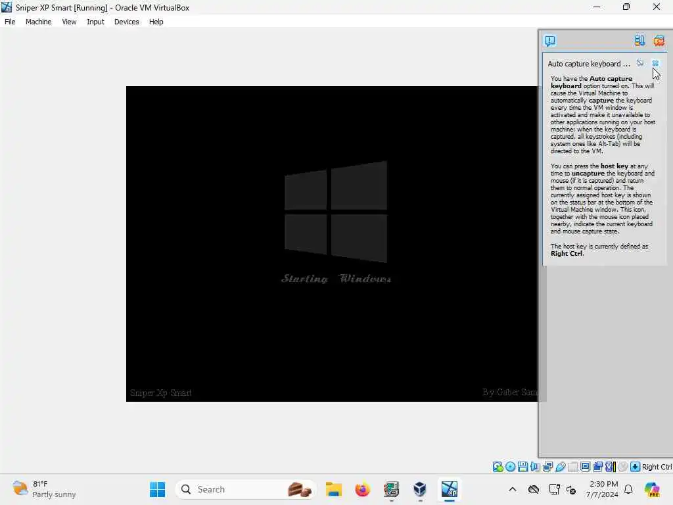
Task: Click the shared folders status icon
Action: pos(572,467)
